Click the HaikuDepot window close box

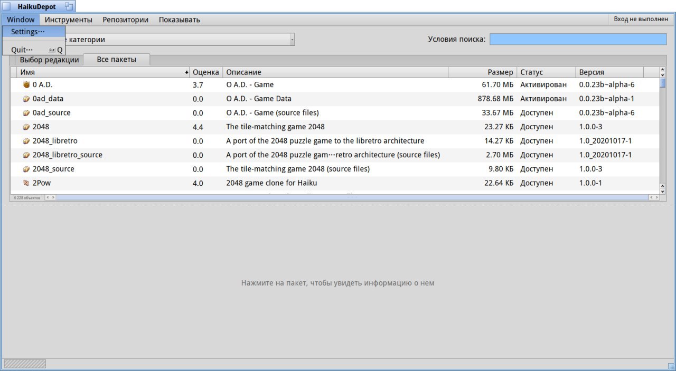tap(6, 6)
